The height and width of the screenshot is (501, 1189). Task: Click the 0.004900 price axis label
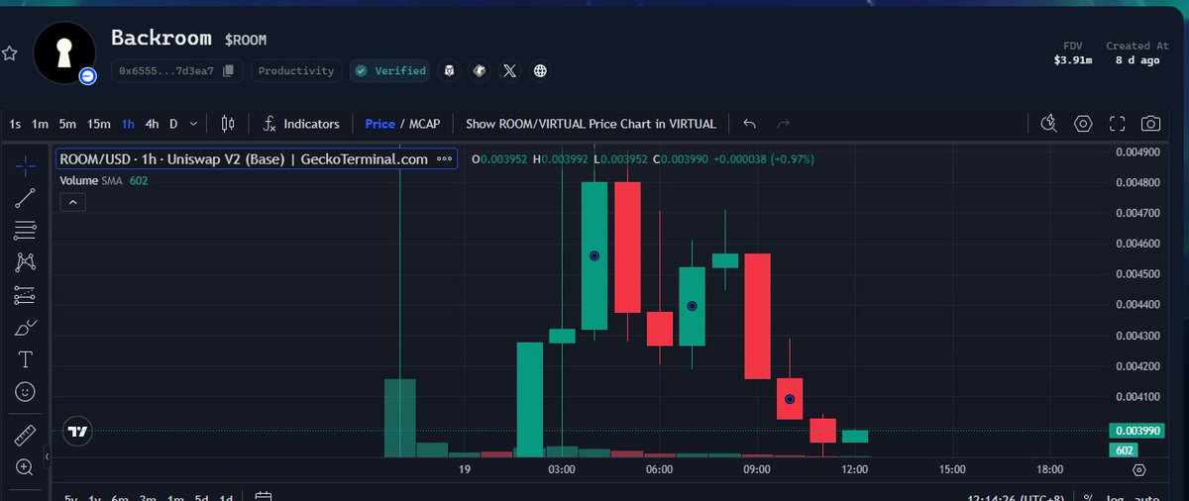point(1135,151)
